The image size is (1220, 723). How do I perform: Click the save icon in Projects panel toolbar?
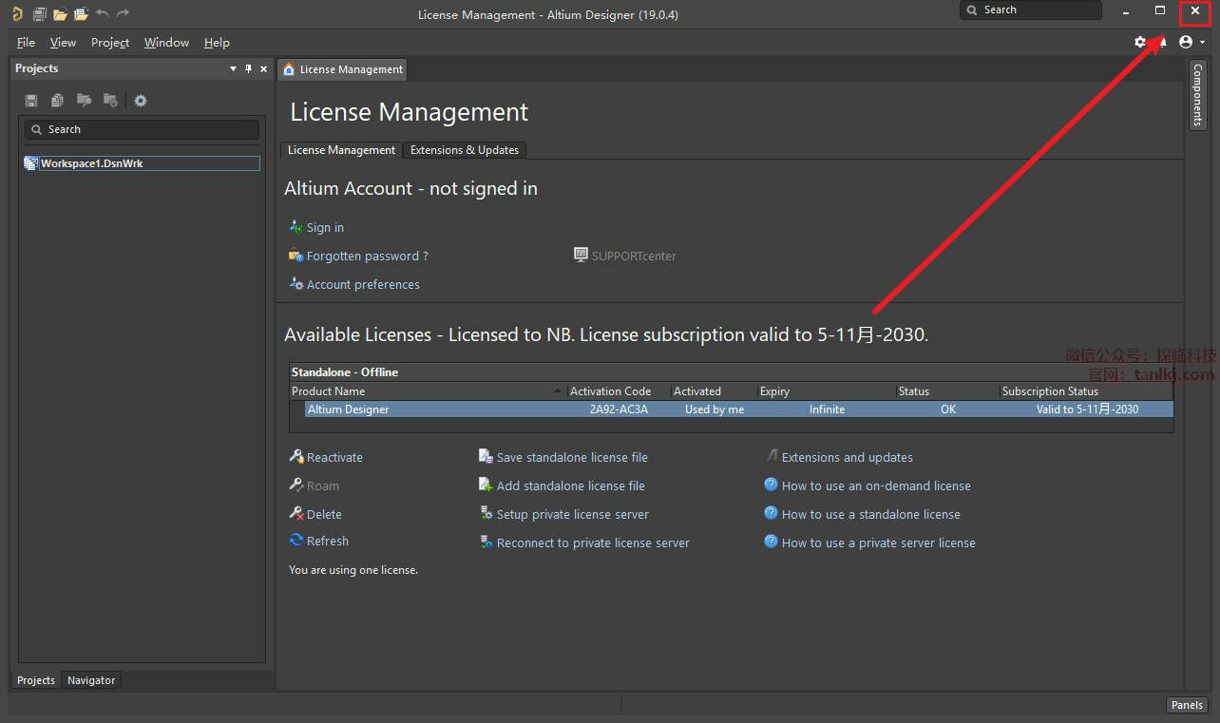tap(31, 101)
